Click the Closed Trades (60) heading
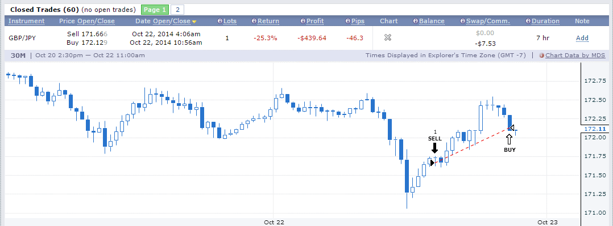 click(x=44, y=10)
